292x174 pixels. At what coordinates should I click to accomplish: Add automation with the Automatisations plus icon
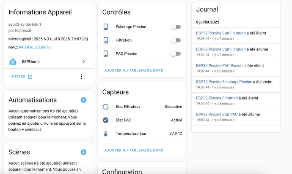coord(84,100)
